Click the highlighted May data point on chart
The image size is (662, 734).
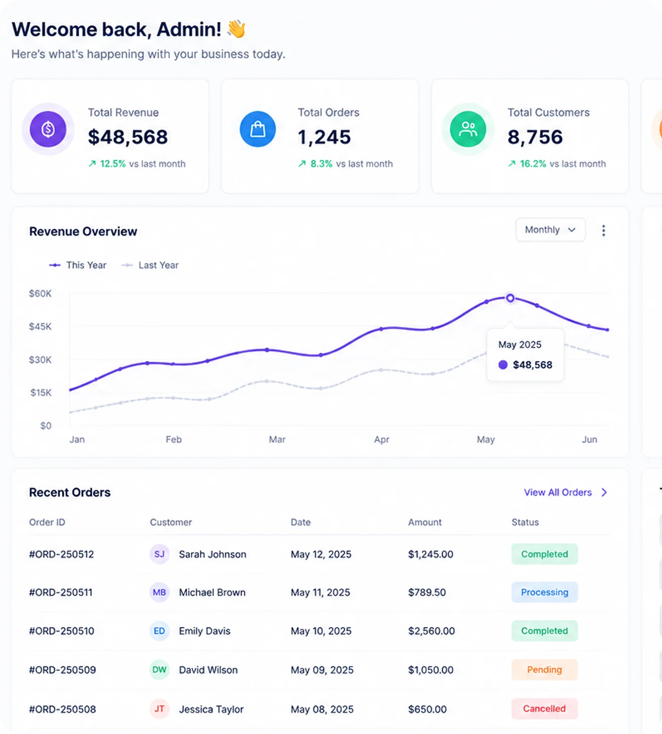point(510,298)
